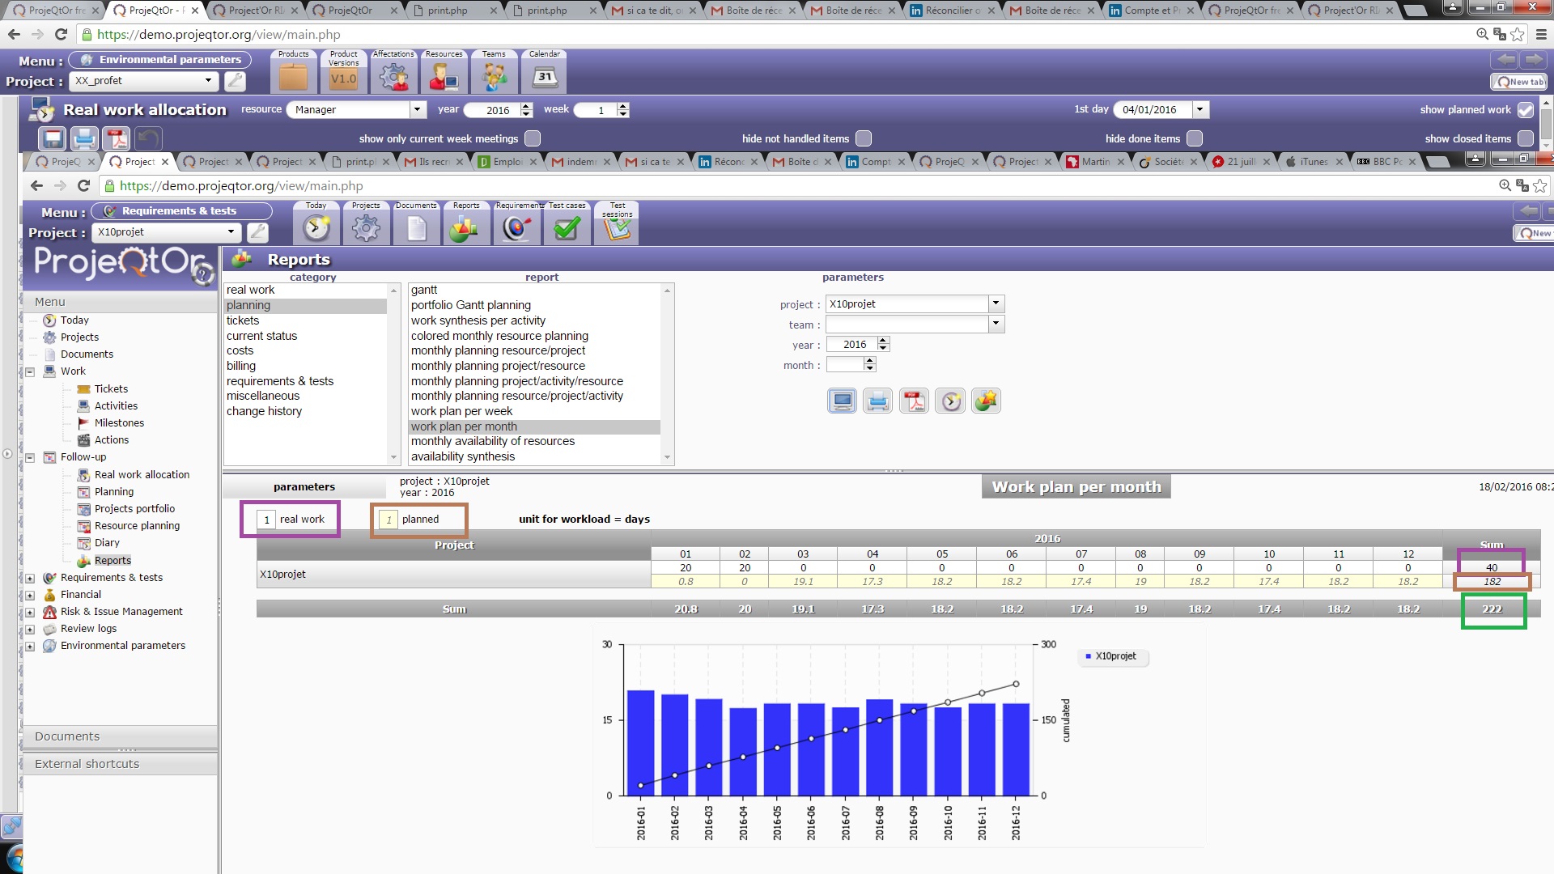Click the Teams toolbar icon
Viewport: 1554px width, 874px height.
(494, 77)
